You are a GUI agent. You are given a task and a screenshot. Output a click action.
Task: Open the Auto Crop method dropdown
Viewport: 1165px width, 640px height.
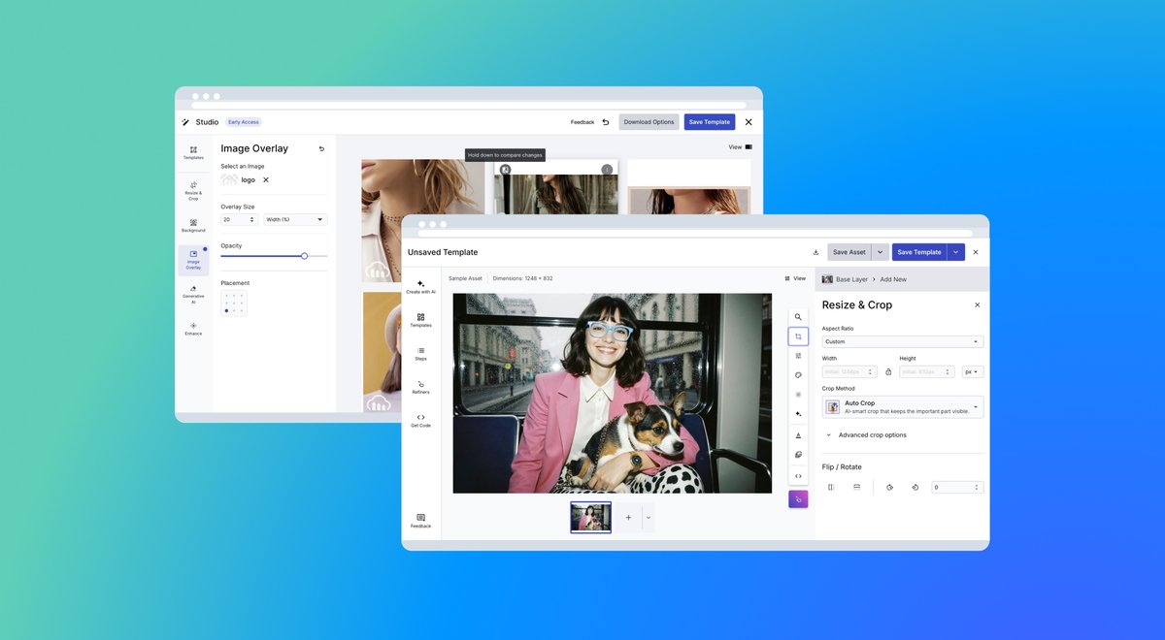point(903,407)
